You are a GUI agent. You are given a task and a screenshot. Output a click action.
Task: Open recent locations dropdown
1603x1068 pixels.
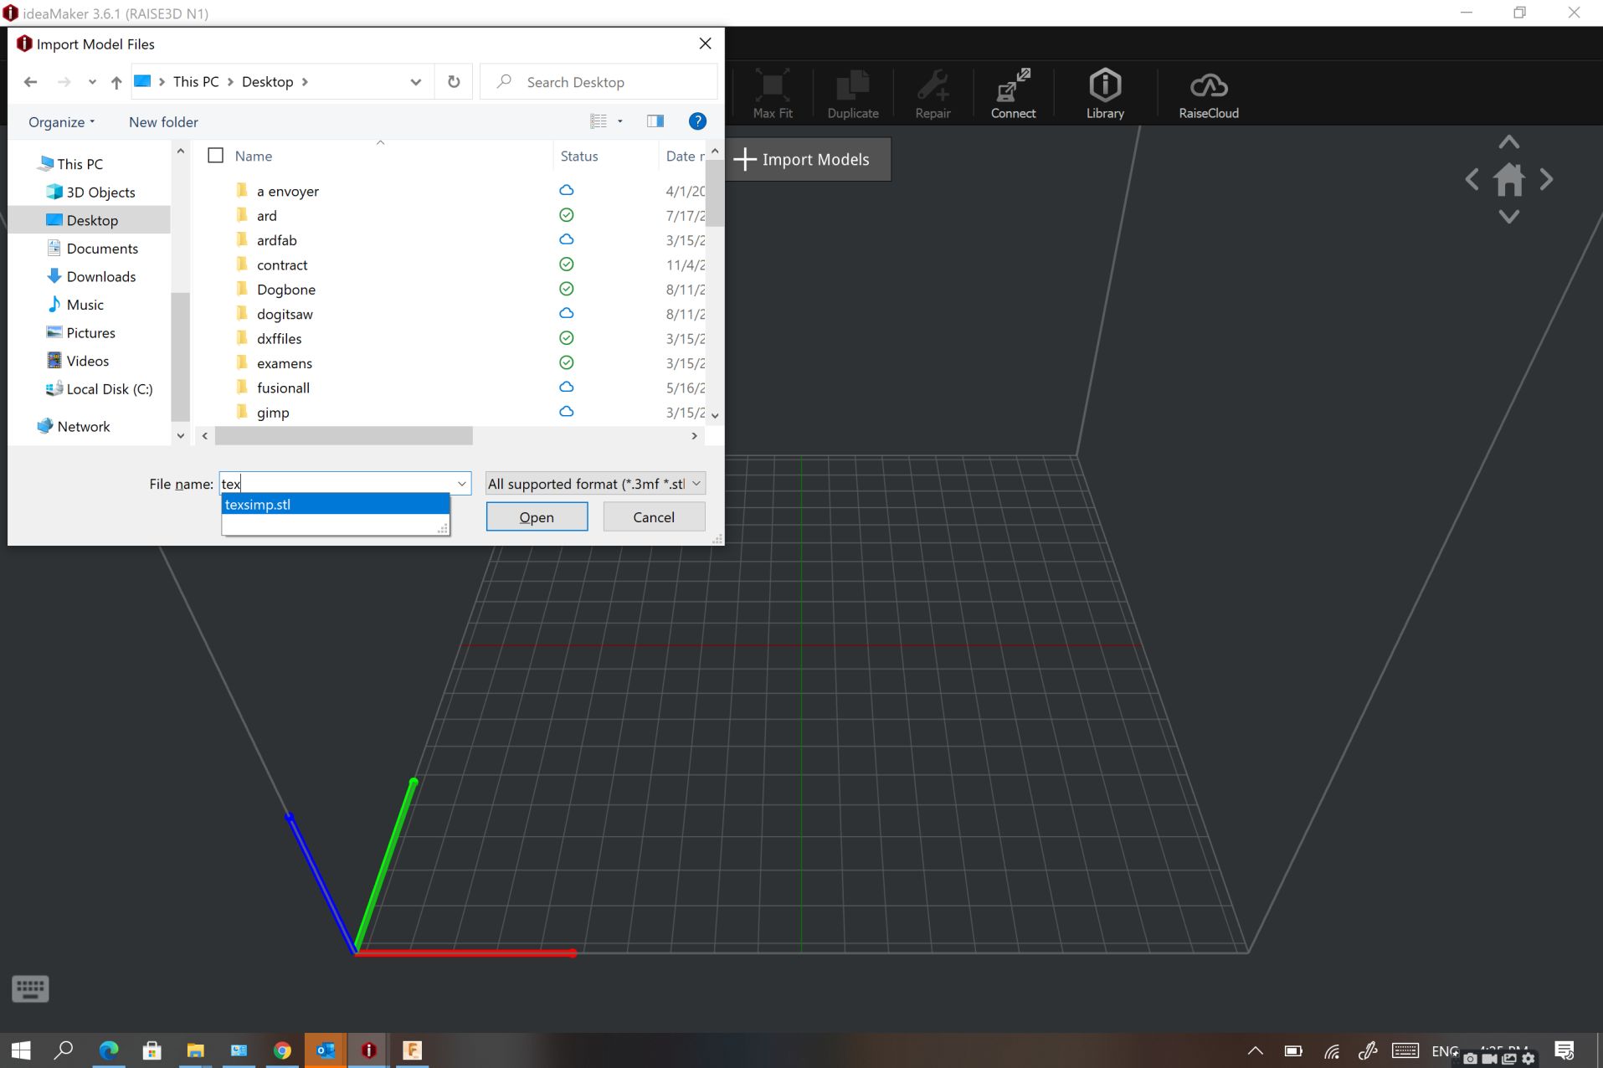92,82
